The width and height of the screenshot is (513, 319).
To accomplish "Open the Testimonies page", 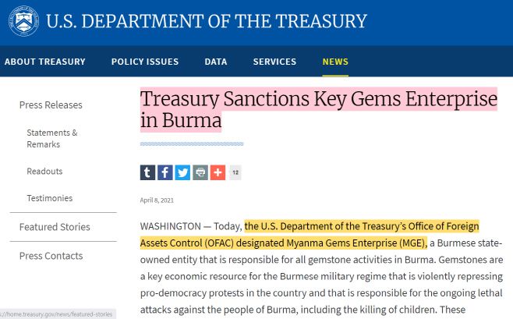I will 50,198.
